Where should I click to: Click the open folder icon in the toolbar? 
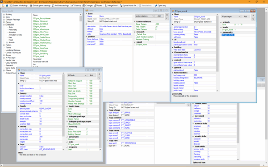(x=4, y=6)
